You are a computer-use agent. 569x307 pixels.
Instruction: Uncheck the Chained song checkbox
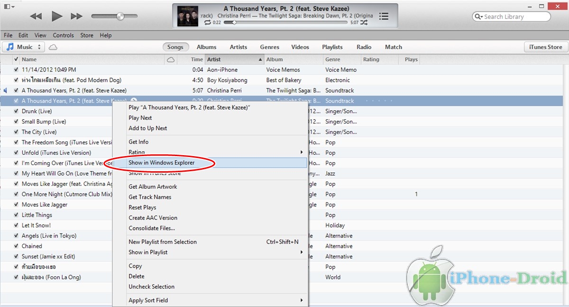pos(16,246)
